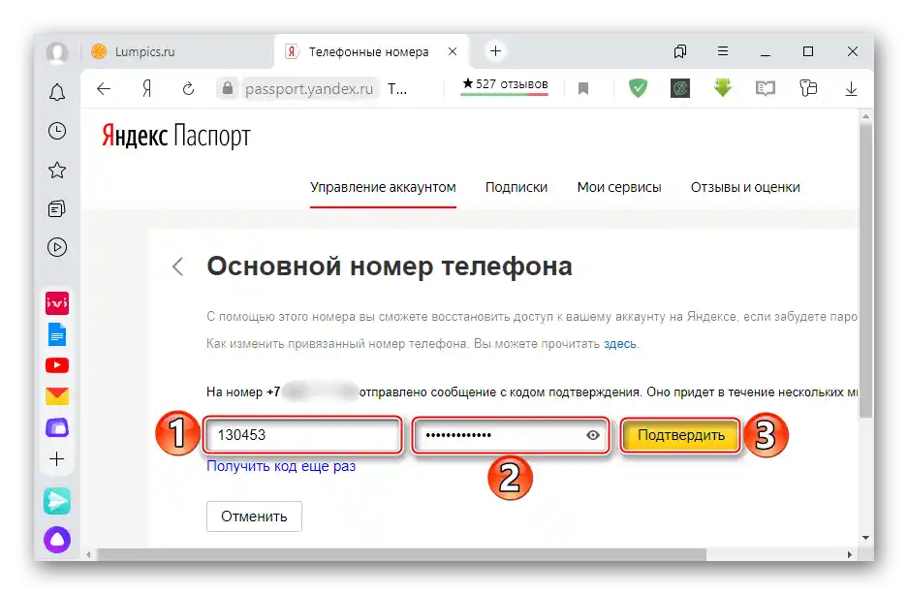This screenshot has height=595, width=908.
Task: Open the ivi streaming service icon
Action: 56,302
